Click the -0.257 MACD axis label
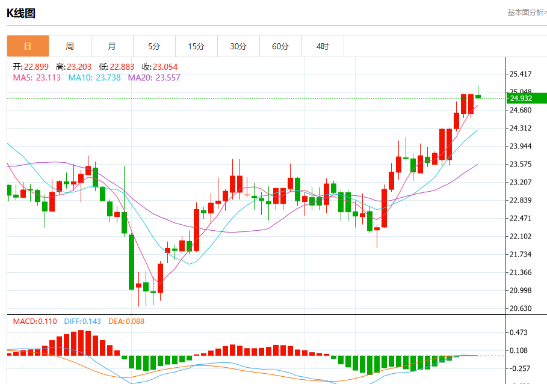 click(520, 368)
